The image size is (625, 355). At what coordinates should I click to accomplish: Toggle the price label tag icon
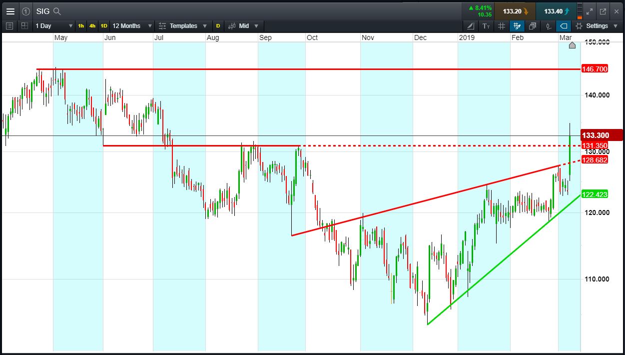tap(564, 26)
